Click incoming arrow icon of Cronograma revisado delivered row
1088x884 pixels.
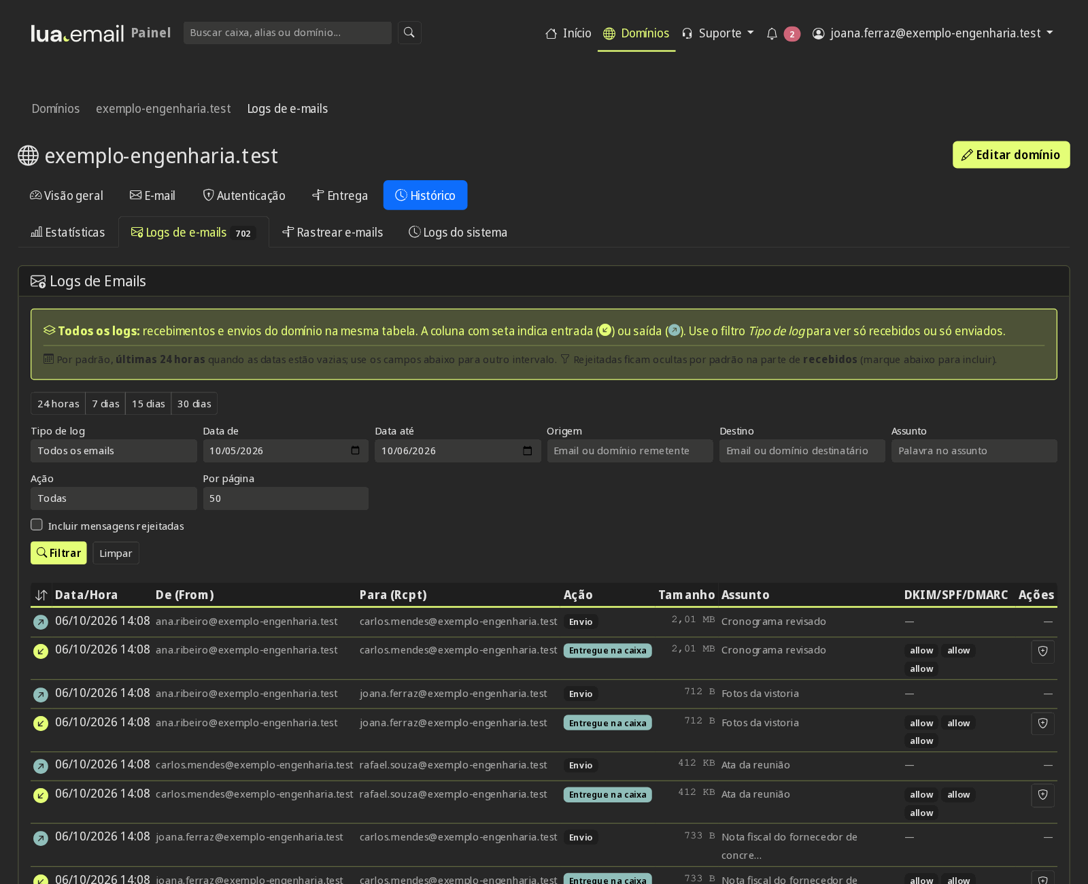pyautogui.click(x=41, y=651)
